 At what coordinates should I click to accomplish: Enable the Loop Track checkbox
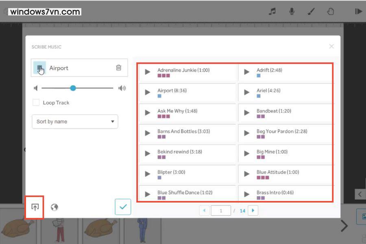click(36, 102)
